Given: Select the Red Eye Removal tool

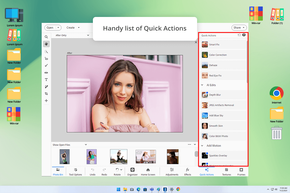Looking at the screenshot, I should (46, 59).
